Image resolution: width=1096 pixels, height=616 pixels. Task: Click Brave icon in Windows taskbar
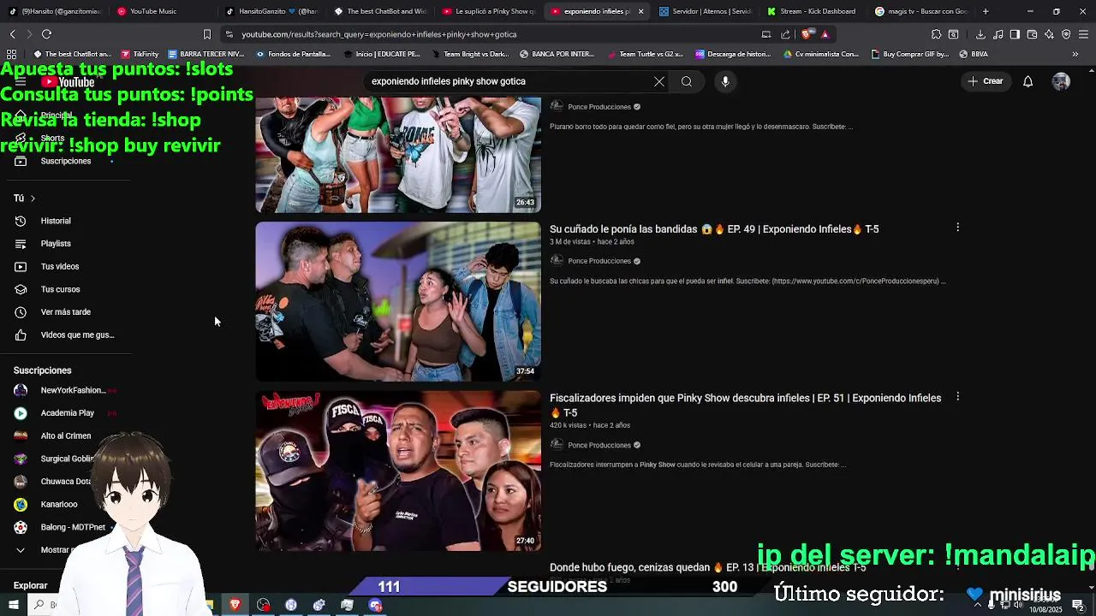(235, 605)
